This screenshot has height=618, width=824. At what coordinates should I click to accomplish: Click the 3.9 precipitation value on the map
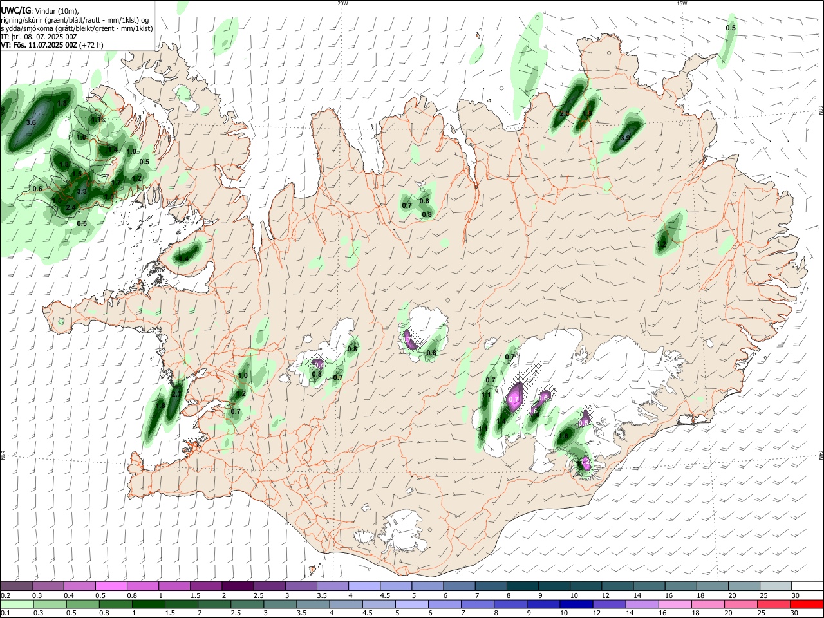click(x=625, y=137)
